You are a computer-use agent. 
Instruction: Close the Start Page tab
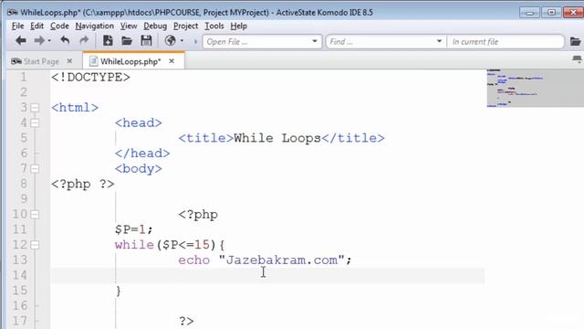coord(69,61)
